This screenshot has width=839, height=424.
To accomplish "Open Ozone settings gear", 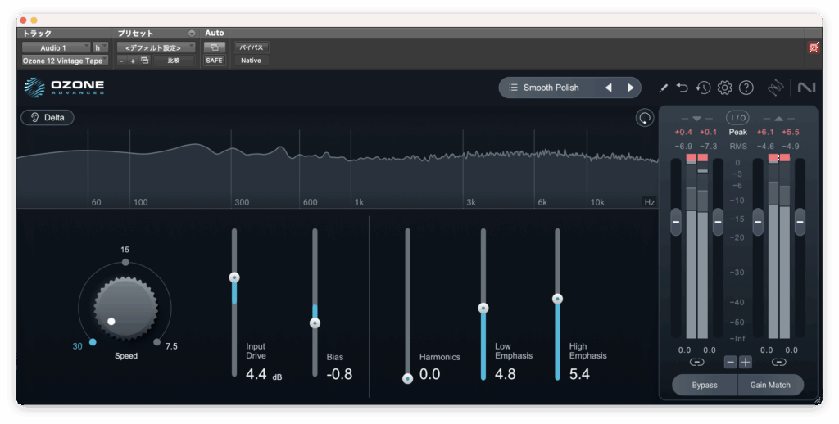I will click(x=724, y=88).
